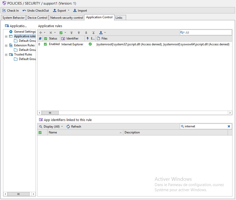
Task: Move rule to bottom icon
Action: coord(93,33)
